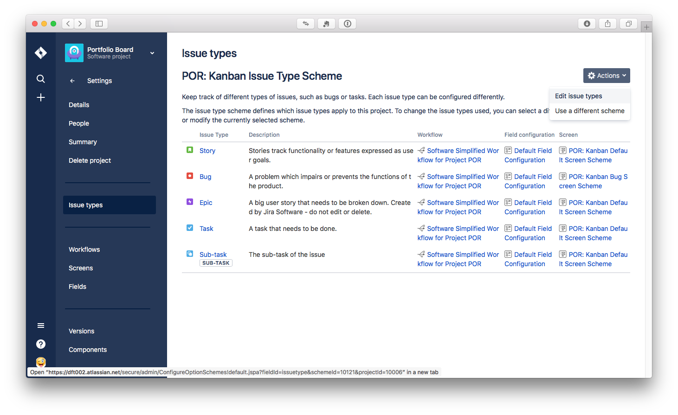This screenshot has width=678, height=415.
Task: Select the green Story issue type icon
Action: (x=189, y=149)
